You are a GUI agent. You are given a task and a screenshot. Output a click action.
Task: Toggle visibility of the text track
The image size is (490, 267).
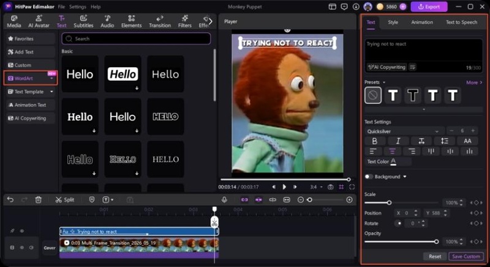(x=22, y=231)
